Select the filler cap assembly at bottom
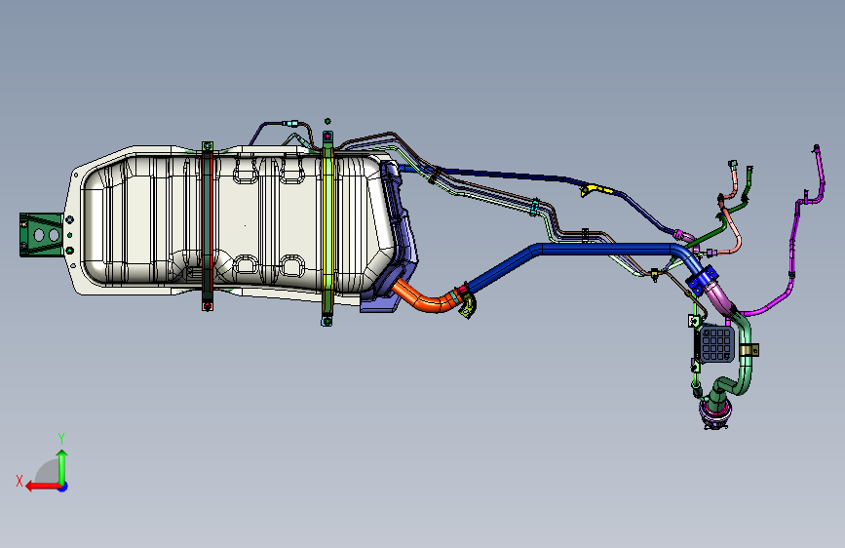Image resolution: width=845 pixels, height=548 pixels. pyautogui.click(x=715, y=412)
